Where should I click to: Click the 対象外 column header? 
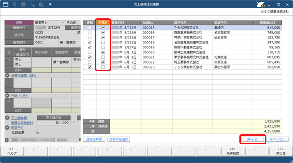103,23
